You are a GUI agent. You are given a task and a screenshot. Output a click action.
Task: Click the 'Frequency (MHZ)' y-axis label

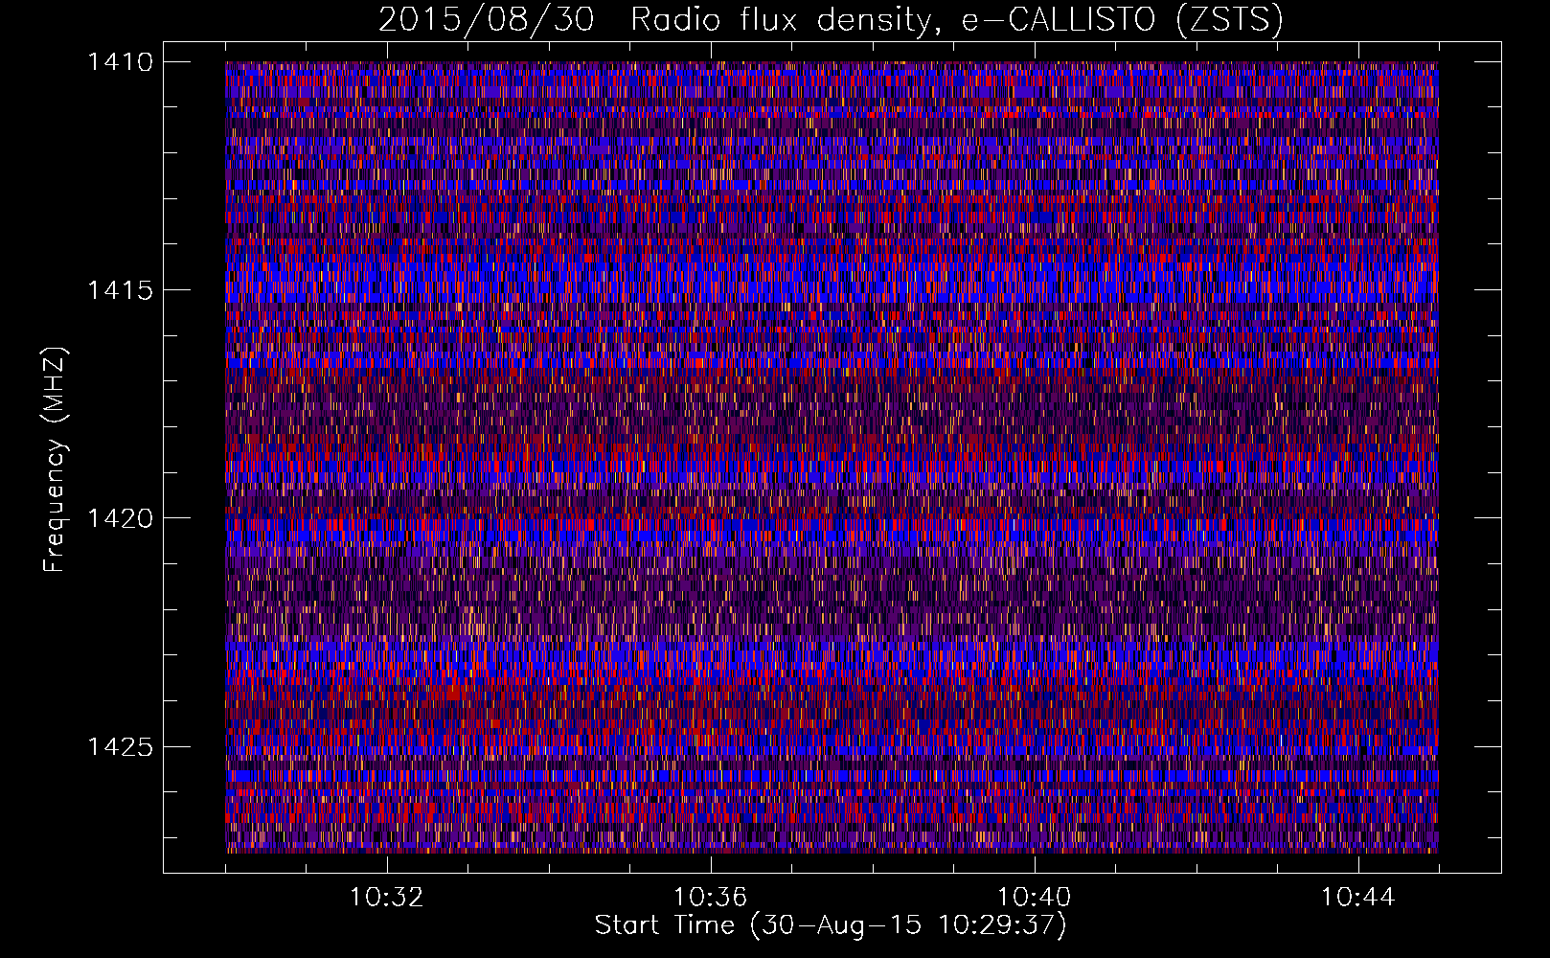point(55,460)
